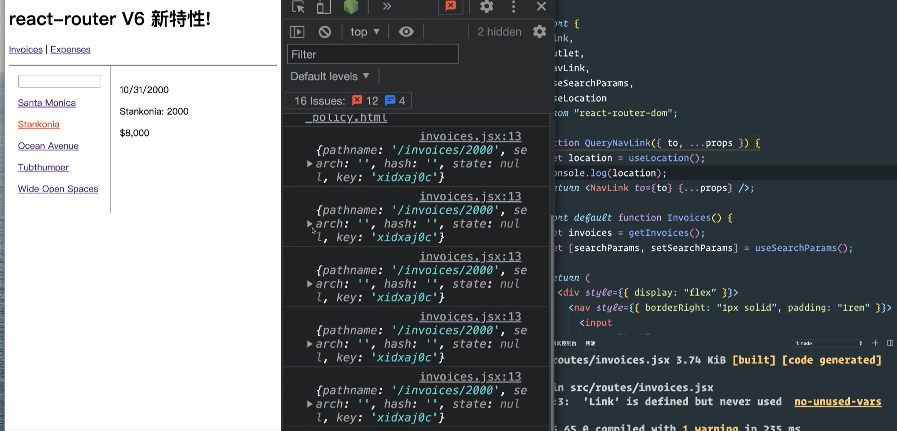Click the red 12 errors issue icon
This screenshot has height=431, width=897.
point(357,100)
